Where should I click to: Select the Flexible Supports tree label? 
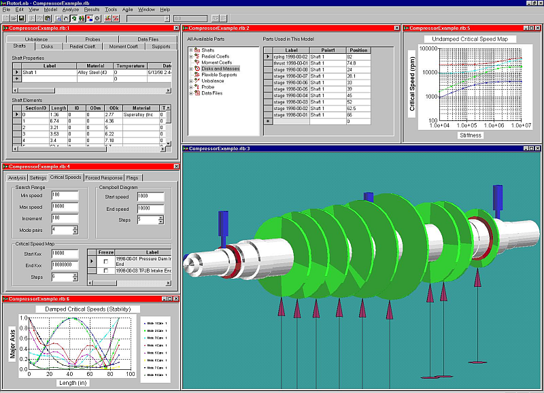[x=219, y=75]
